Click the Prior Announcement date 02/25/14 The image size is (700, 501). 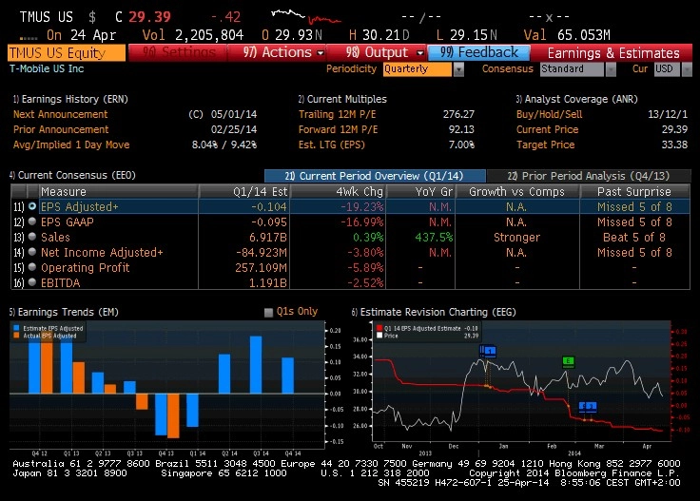[x=234, y=129]
